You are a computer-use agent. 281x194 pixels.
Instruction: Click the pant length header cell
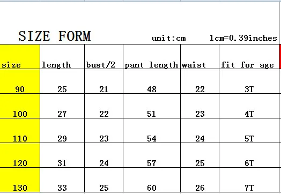pyautogui.click(x=152, y=56)
